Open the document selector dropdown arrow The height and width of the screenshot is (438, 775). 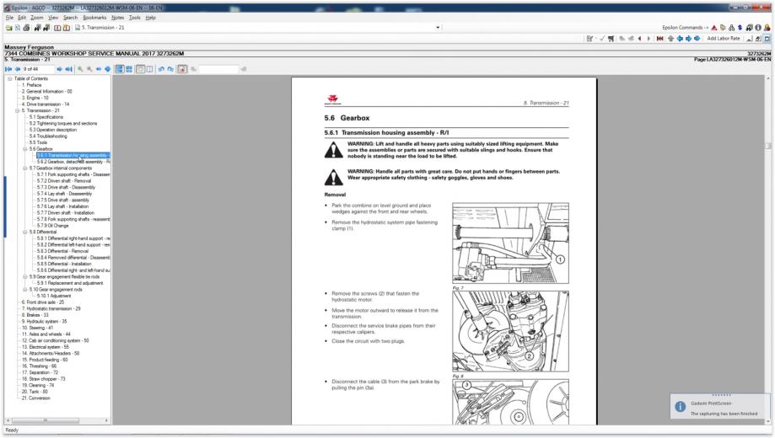pyautogui.click(x=438, y=28)
